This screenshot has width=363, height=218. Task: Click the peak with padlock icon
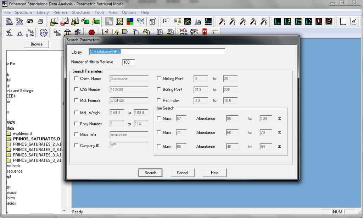point(198,22)
